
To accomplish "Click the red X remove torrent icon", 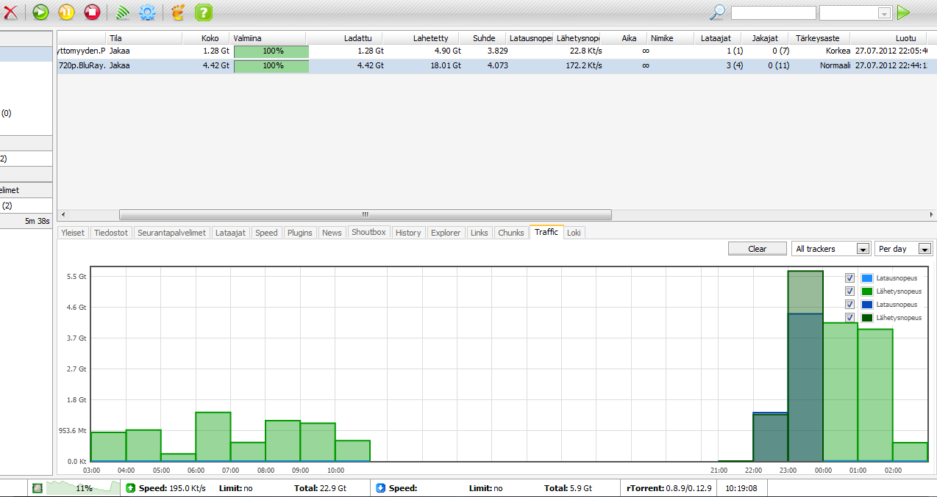I will click(x=10, y=12).
